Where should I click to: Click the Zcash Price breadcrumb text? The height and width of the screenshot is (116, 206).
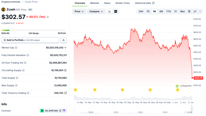(x=31, y=2)
